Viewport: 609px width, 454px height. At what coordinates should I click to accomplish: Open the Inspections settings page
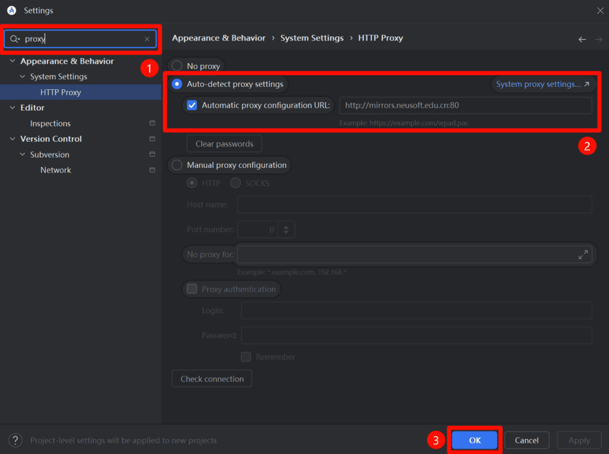click(x=51, y=123)
